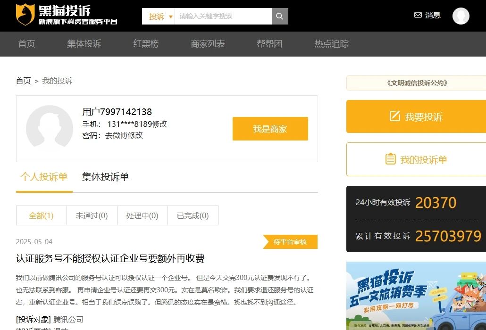Open 帮帮团 in the navigation bar
The width and height of the screenshot is (486, 330).
coord(269,44)
